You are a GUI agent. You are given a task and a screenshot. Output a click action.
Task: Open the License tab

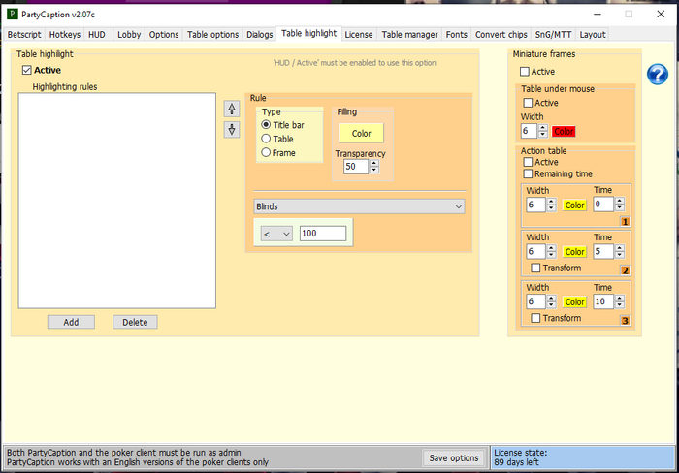[359, 35]
